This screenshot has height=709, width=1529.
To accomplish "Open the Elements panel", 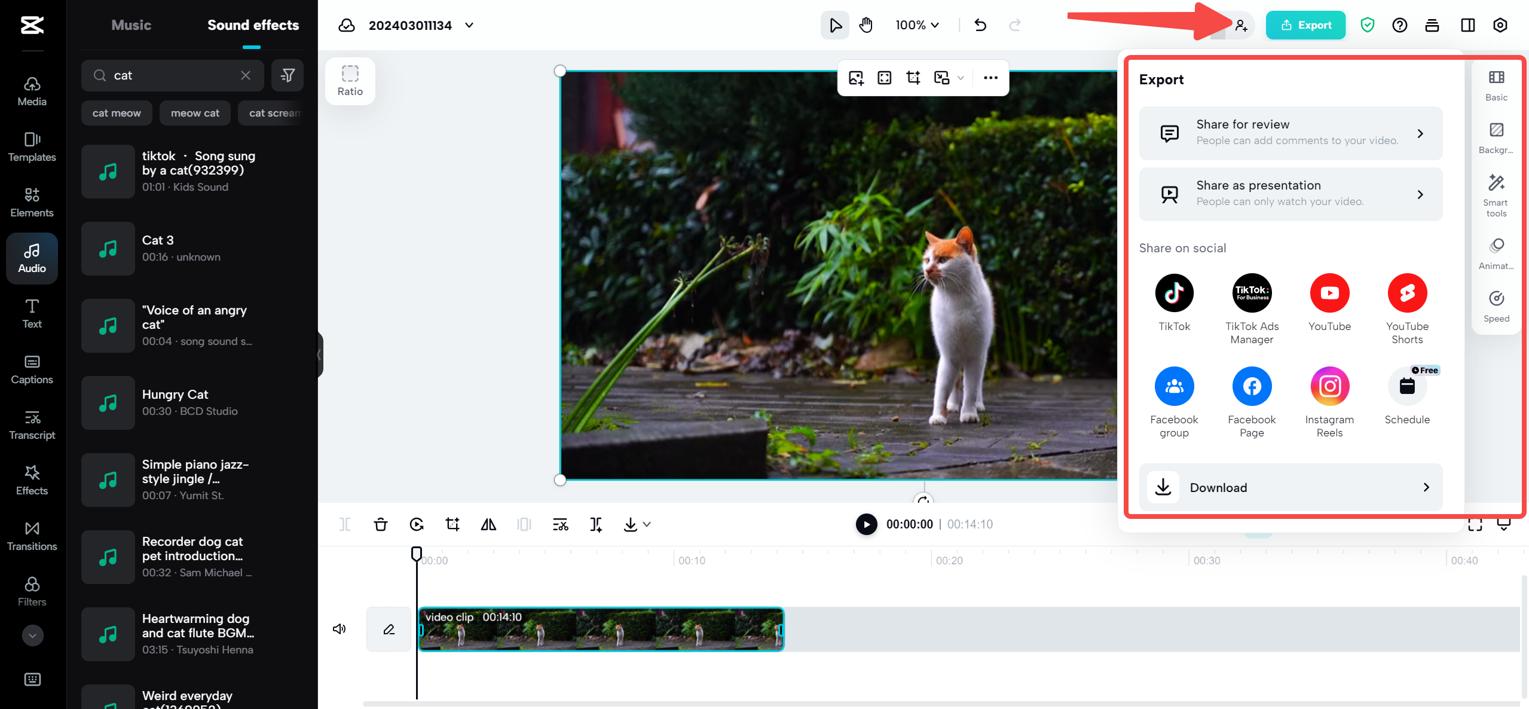I will coord(32,203).
